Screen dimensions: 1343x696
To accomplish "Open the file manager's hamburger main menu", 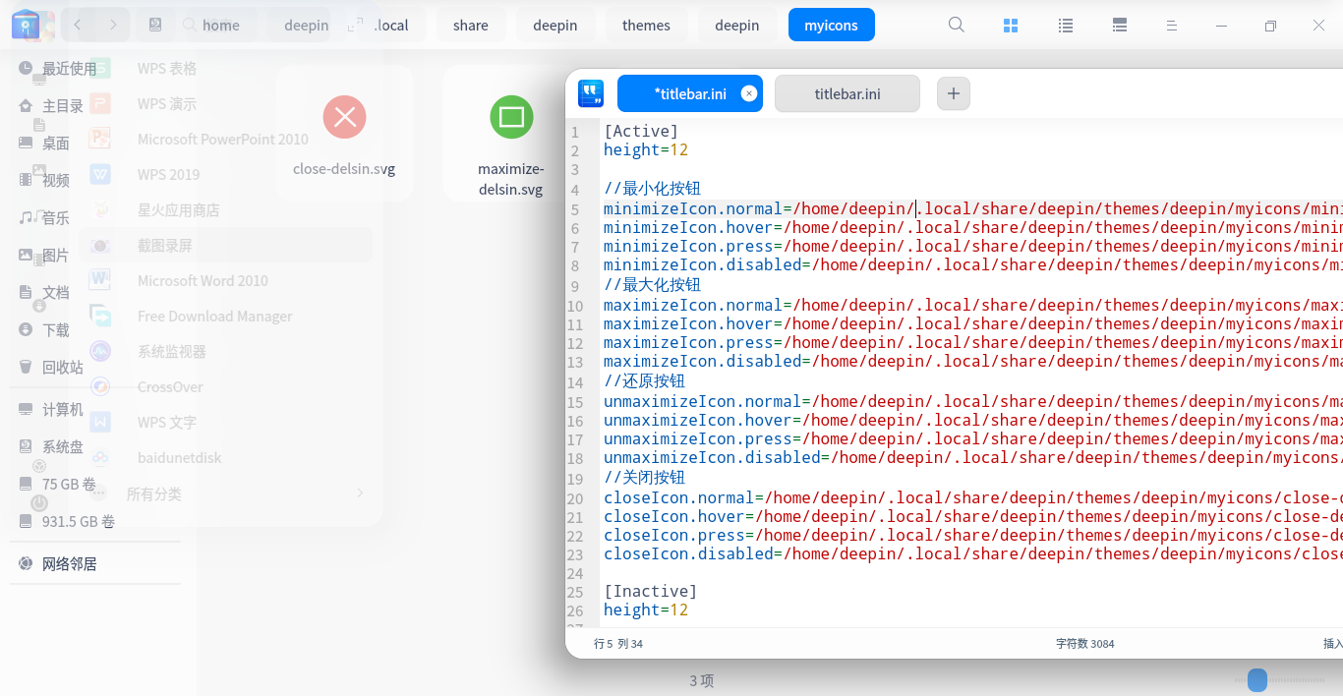I will click(x=1171, y=26).
